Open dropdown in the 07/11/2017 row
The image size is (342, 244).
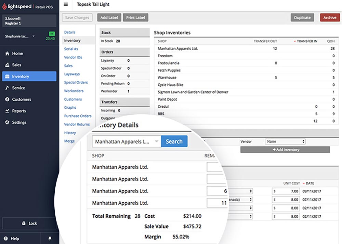[251, 200]
